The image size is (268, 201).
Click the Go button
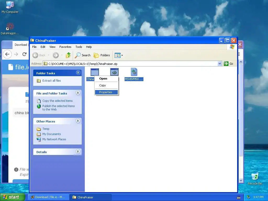(x=228, y=64)
